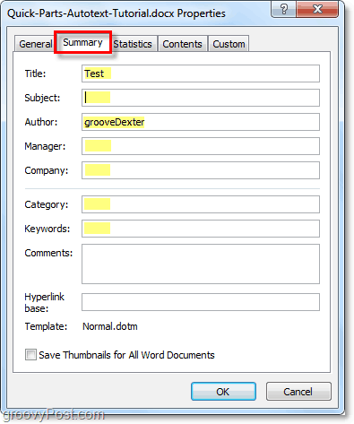
Task: Click inside the Title field
Action: (x=201, y=74)
